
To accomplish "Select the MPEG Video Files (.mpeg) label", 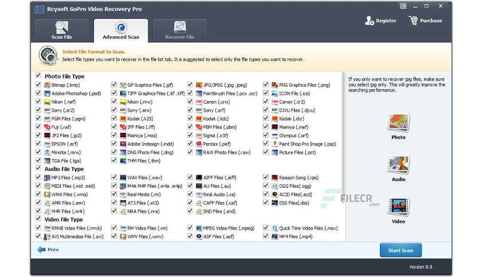I will click(x=229, y=228).
